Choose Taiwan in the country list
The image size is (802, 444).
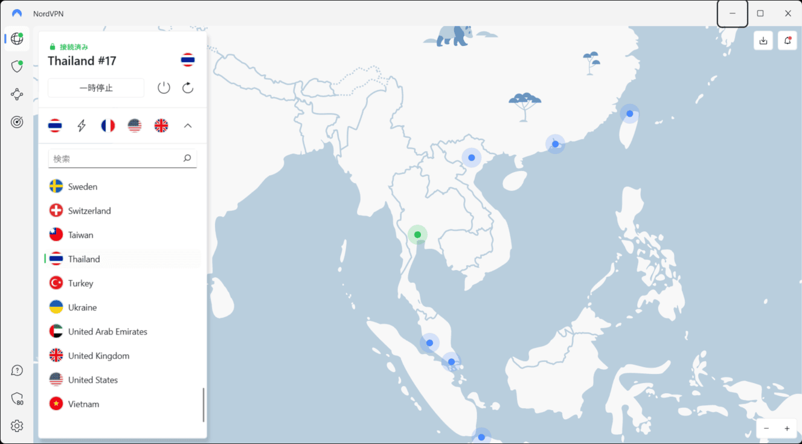[123, 235]
